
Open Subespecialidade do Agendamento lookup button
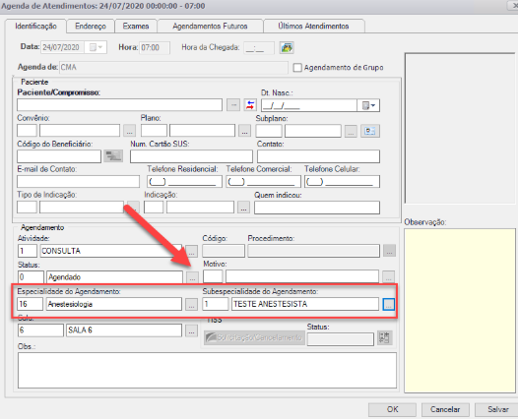(x=388, y=304)
